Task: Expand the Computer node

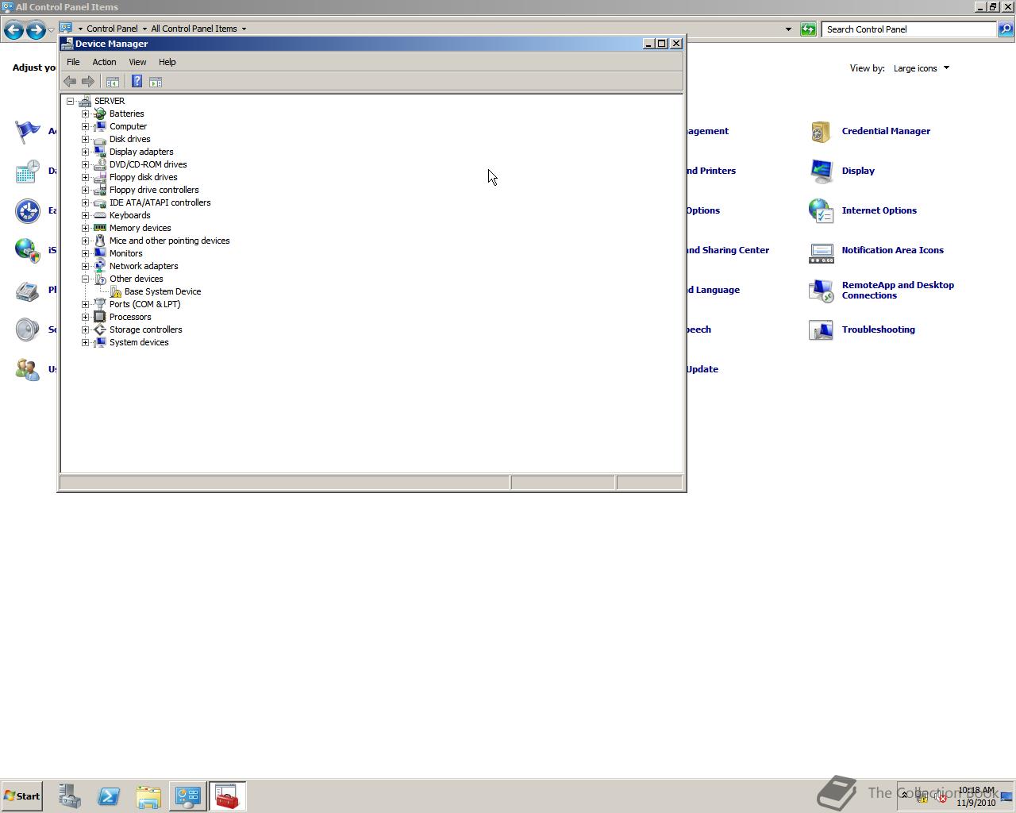Action: (x=86, y=126)
